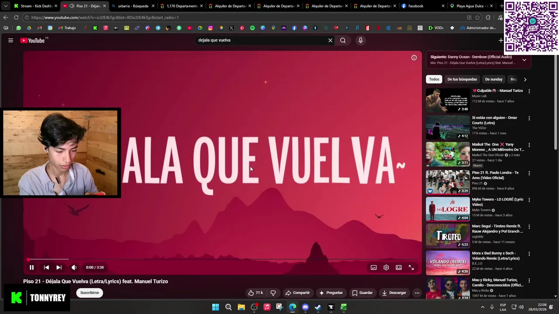Open browser tab list dropdown arrow
Image resolution: width=559 pixels, height=314 pixels.
point(5,6)
